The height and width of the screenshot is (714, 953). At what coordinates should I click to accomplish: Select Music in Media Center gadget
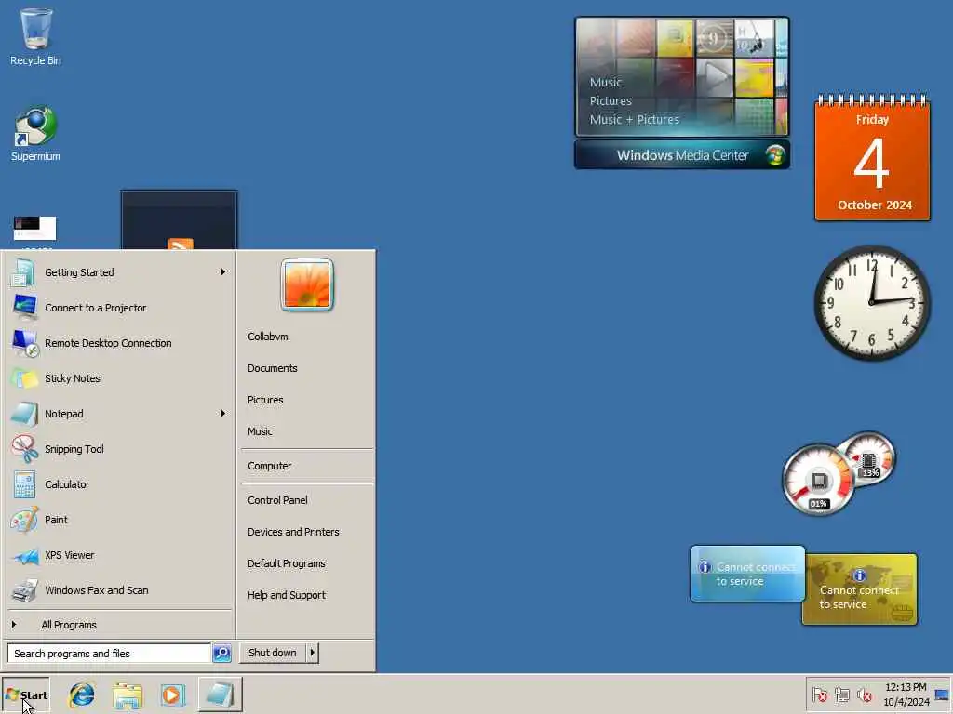tap(605, 82)
